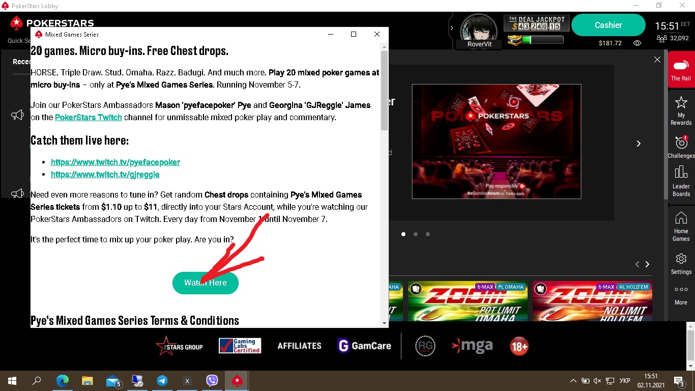Open Home Games icon
695x391 pixels.
(681, 218)
